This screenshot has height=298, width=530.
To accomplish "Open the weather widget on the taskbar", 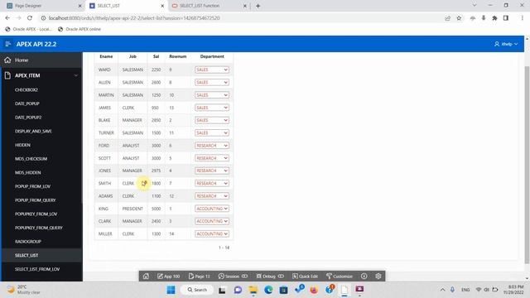I will 24,290.
